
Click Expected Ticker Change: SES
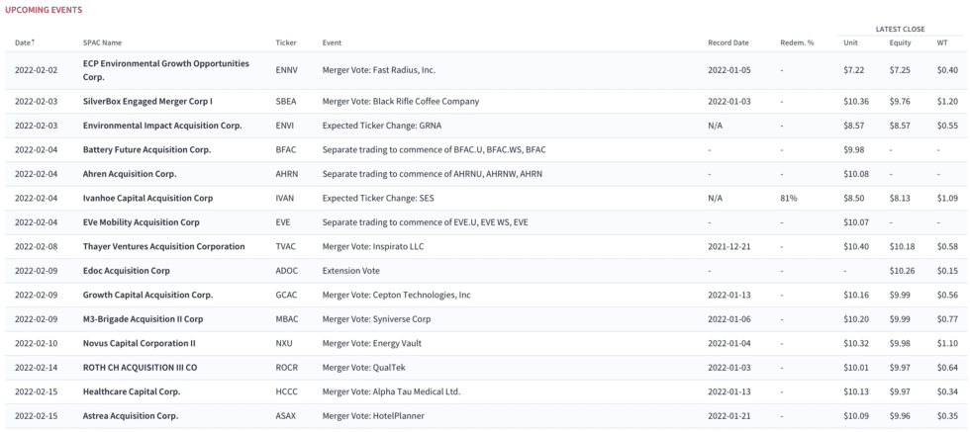coord(378,199)
